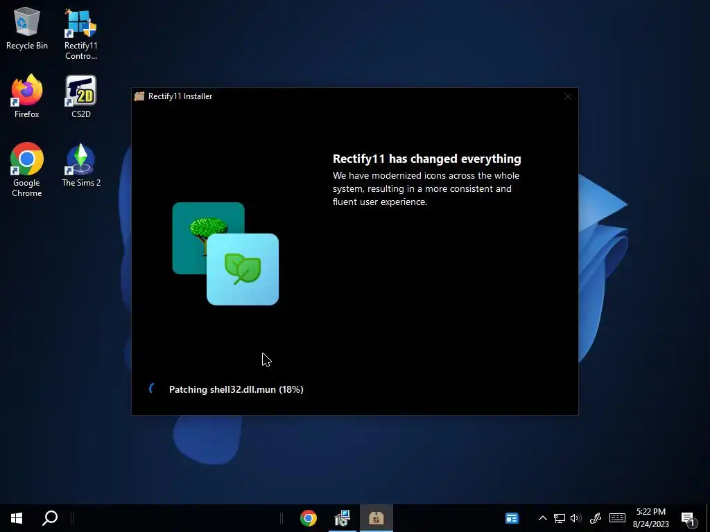The width and height of the screenshot is (710, 532).
Task: Open the News and interests taskbar widget
Action: (x=512, y=518)
